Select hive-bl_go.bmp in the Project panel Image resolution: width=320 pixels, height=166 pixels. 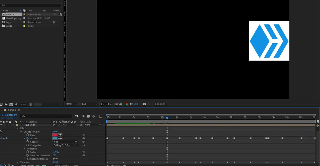click(x=13, y=18)
